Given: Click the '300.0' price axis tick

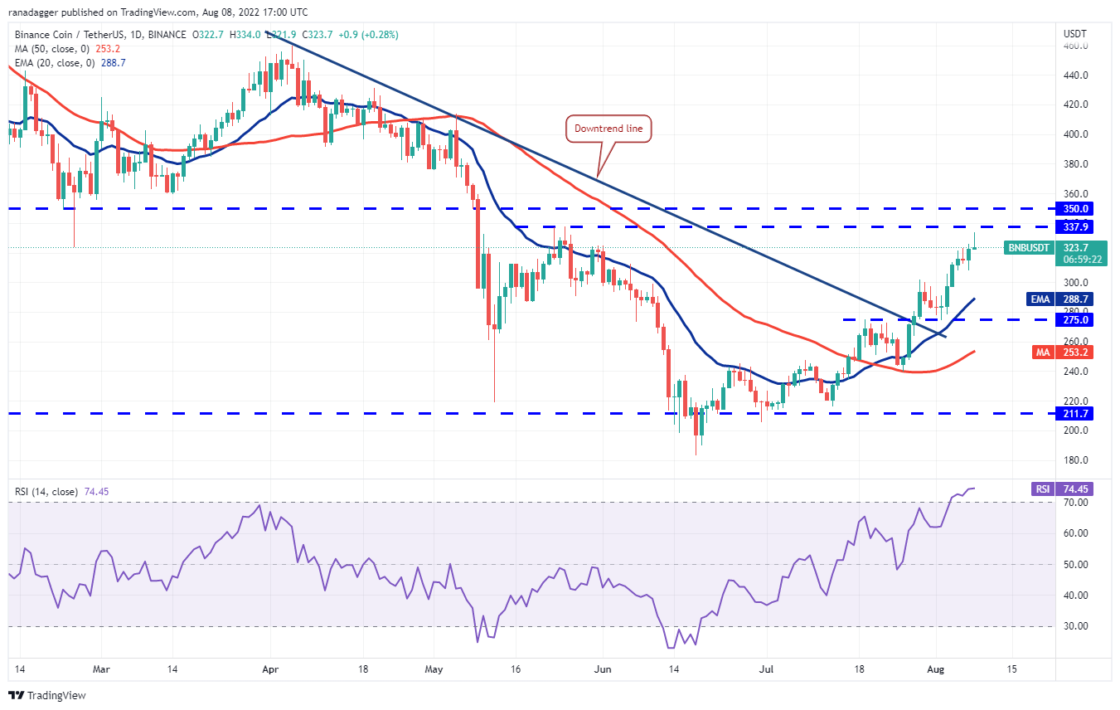Looking at the screenshot, I should click(1077, 283).
